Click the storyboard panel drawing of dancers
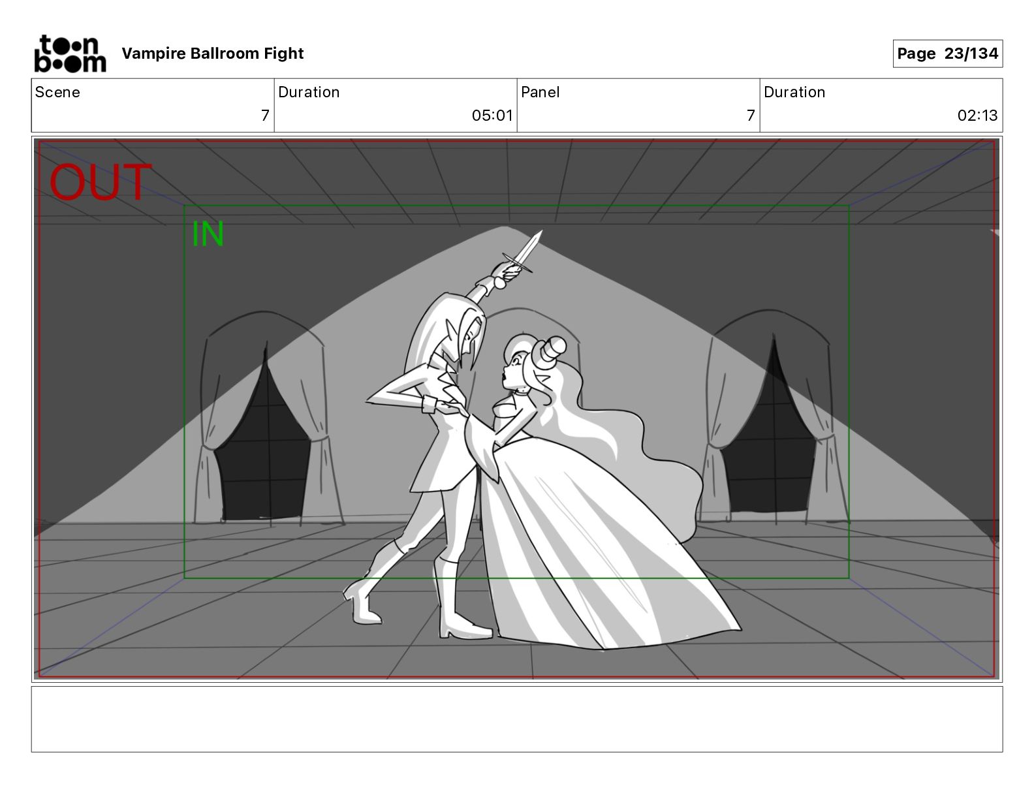Screen dimensions: 1034x799 click(x=517, y=409)
